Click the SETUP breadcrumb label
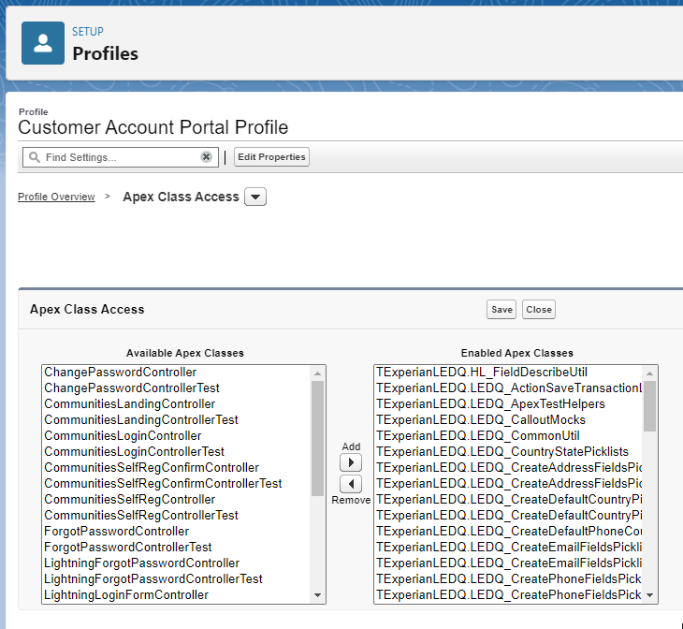The height and width of the screenshot is (629, 683). [88, 32]
